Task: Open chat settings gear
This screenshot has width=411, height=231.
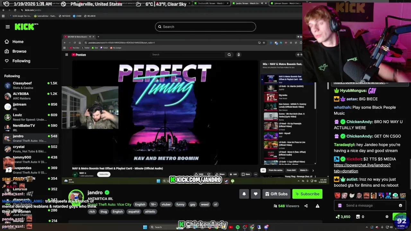Action: 387,217
